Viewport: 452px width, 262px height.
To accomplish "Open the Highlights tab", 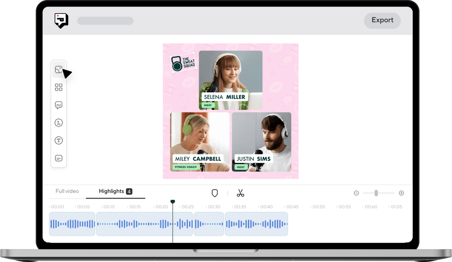I will (111, 191).
